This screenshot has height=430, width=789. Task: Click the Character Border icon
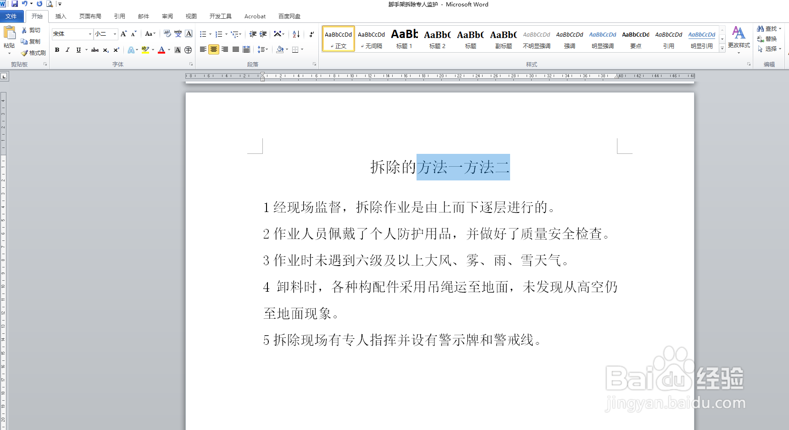pyautogui.click(x=189, y=34)
